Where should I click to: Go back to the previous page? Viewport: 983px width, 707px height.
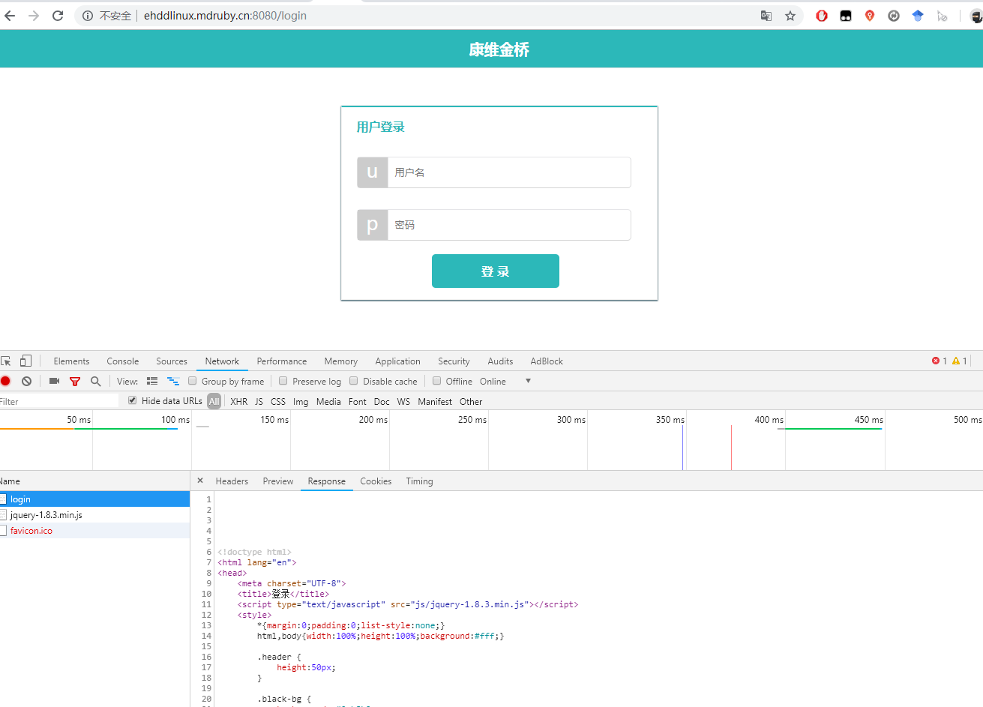point(10,16)
